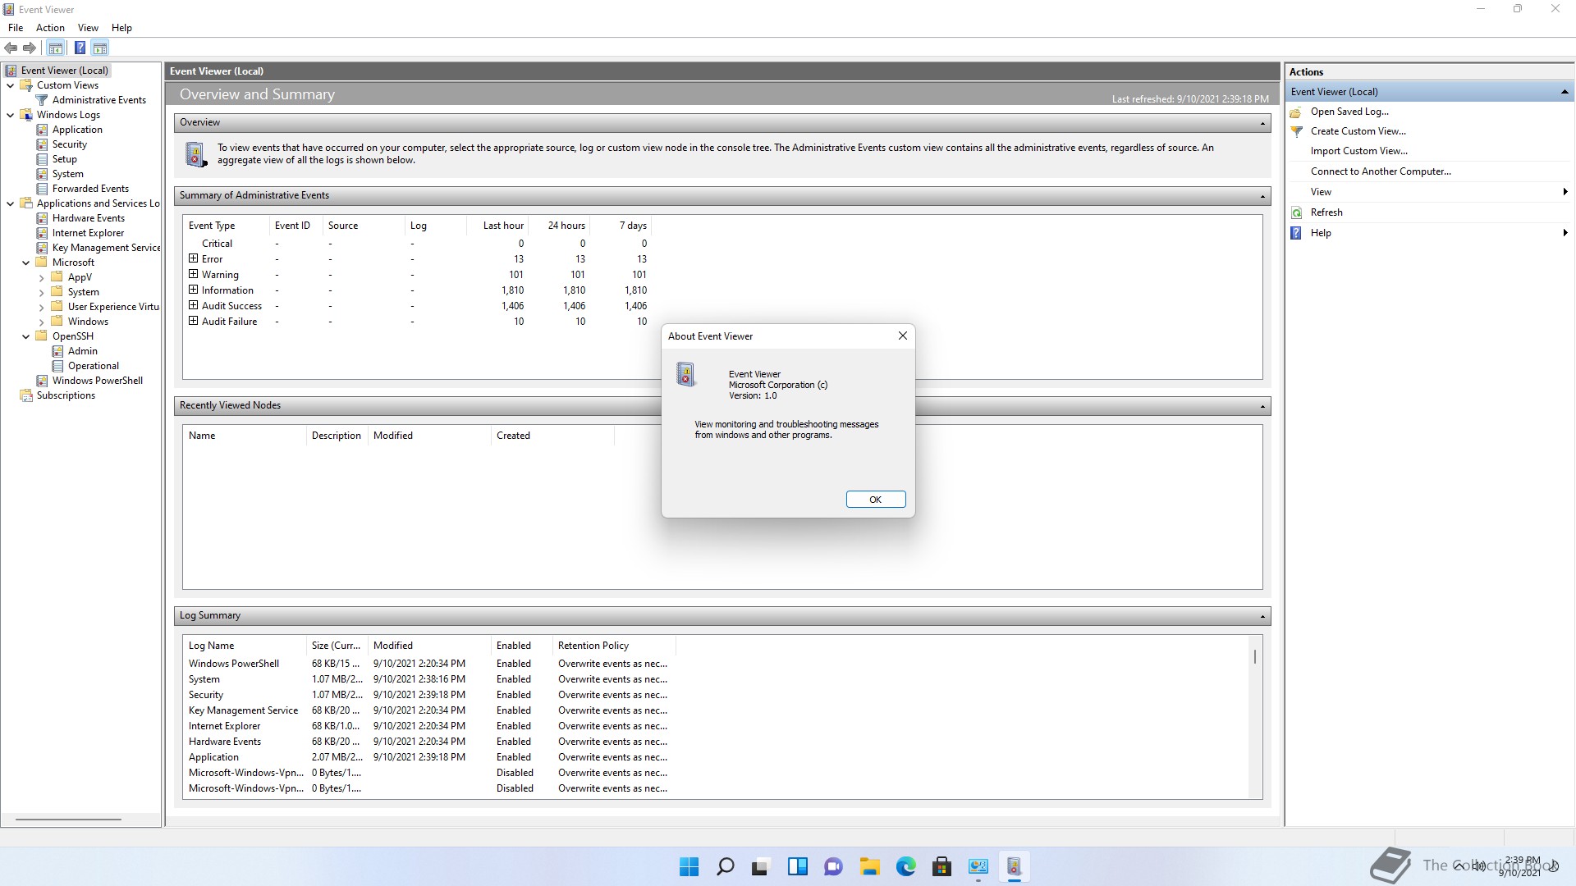This screenshot has width=1576, height=886.
Task: Click the Show/Hide Console Tree icon
Action: (56, 48)
